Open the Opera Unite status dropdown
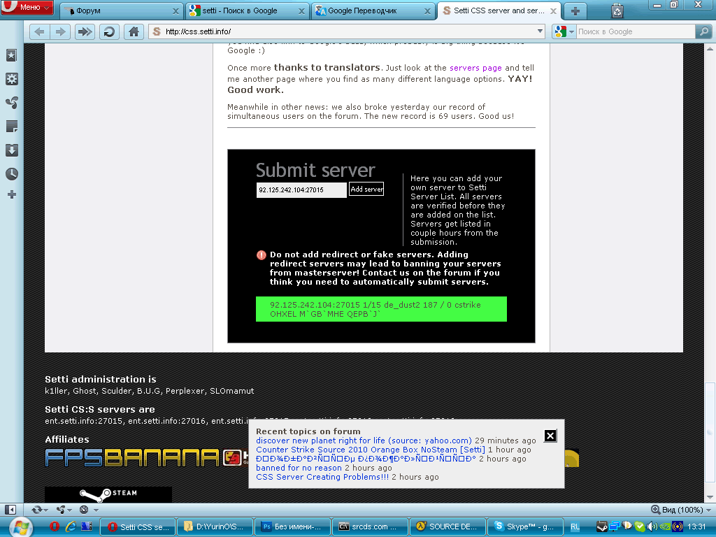This screenshot has width=716, height=537. pyautogui.click(x=64, y=510)
